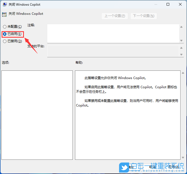Image resolution: width=187 pixels, height=174 pixels.
Task: Click the heading text 关闭 Windows Copilot
Action: tap(26, 14)
